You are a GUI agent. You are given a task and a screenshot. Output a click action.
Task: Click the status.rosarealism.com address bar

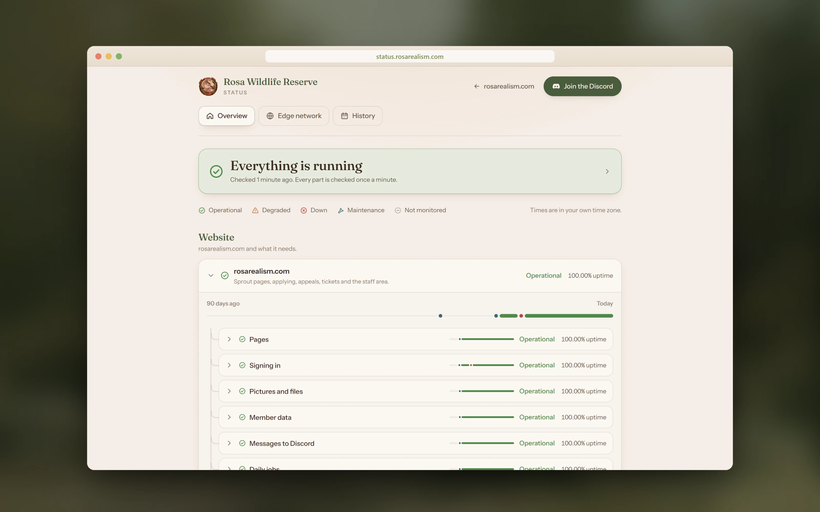(x=410, y=57)
